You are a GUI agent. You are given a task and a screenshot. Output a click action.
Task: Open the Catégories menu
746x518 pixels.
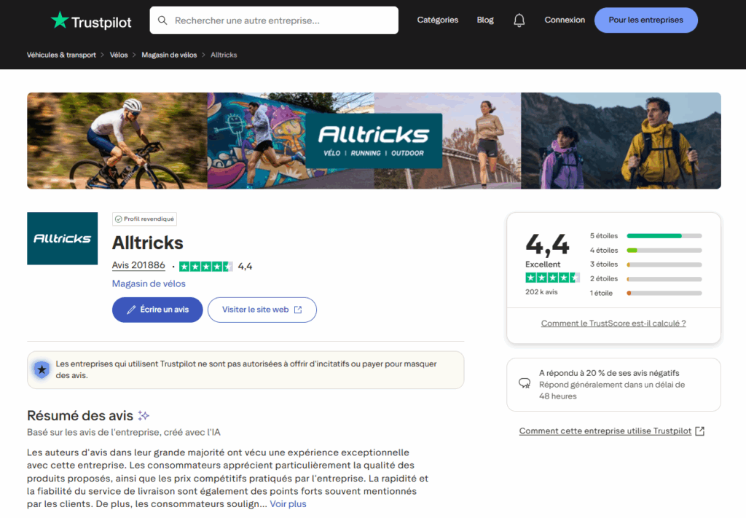pos(437,20)
